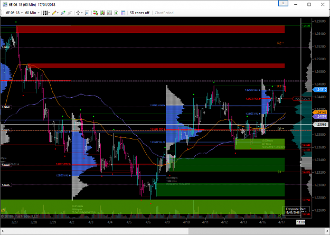Open the 6E 06-18 instrument selector dropdown

click(14, 13)
